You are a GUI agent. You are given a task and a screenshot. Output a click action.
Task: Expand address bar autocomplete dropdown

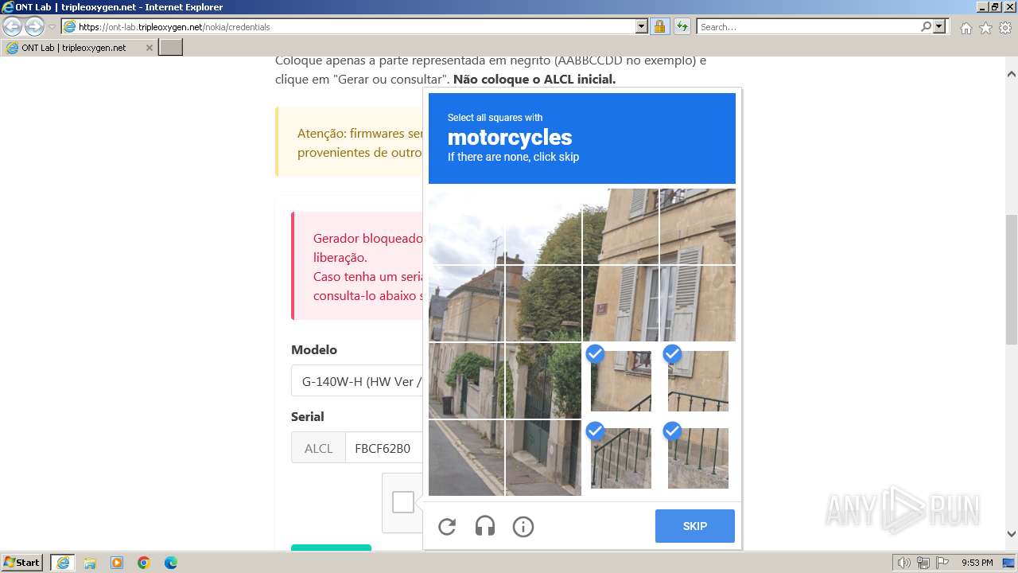tap(642, 26)
